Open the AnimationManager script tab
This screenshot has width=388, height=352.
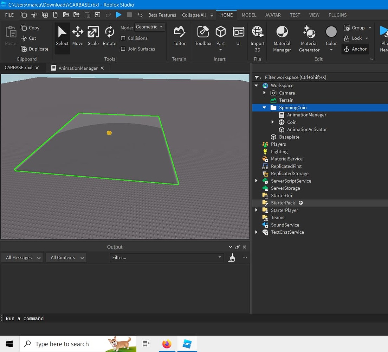coord(77,68)
